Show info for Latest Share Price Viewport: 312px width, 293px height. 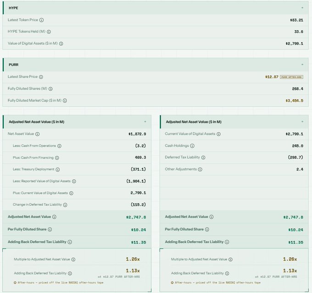pos(41,77)
